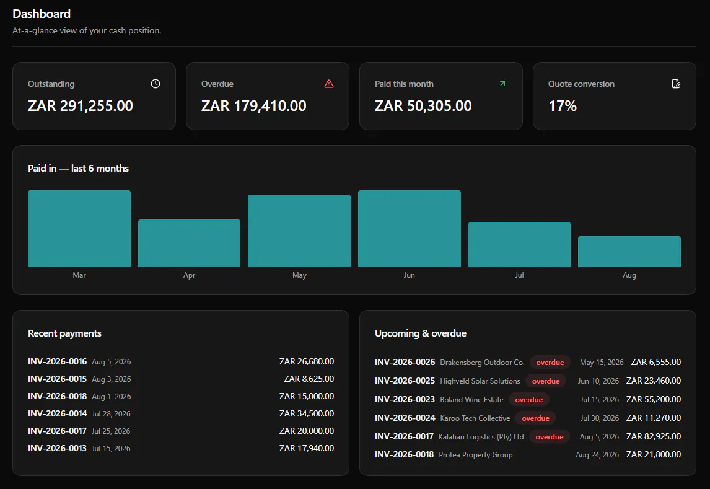Click the warning triangle icon on Overdue card

329,84
